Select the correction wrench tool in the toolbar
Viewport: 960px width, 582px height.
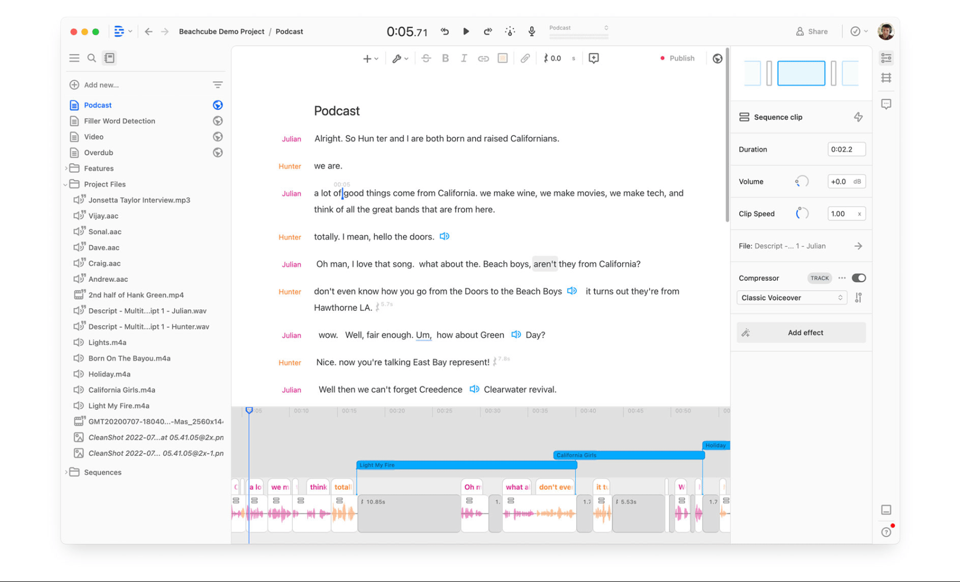[x=397, y=58]
